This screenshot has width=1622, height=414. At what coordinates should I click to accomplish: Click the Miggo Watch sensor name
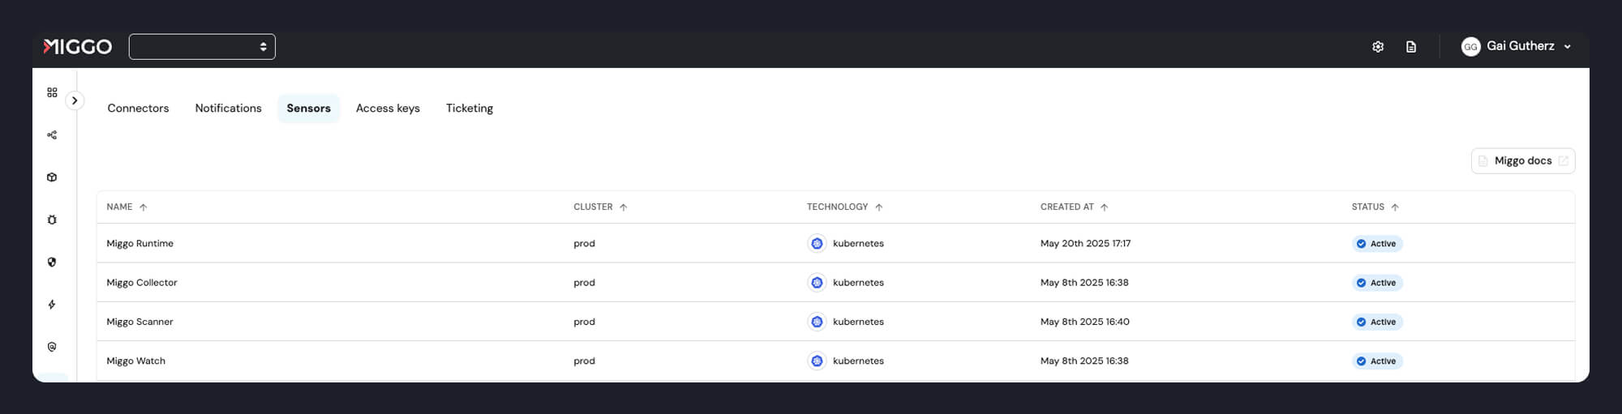click(135, 361)
